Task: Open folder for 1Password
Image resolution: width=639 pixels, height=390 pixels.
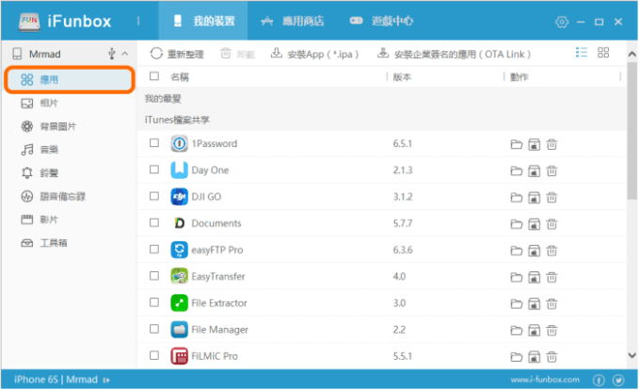Action: click(517, 144)
